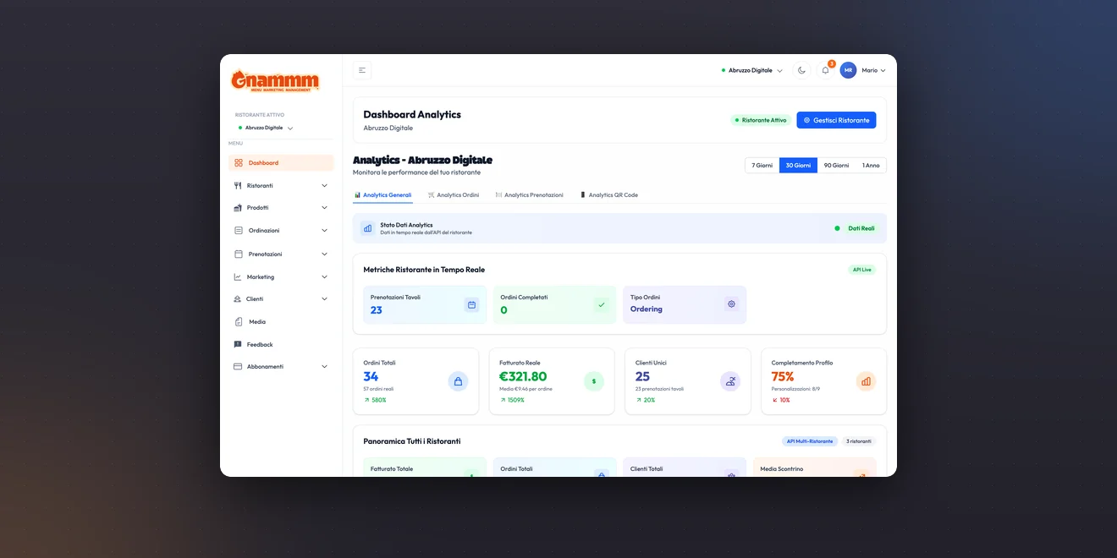Viewport: 1117px width, 558px height.
Task: Expand the Abbonamenti menu chevron
Action: [324, 366]
